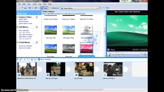This screenshot has width=164, height=92.
Task: Click the Show collections link
Action: (24, 31)
